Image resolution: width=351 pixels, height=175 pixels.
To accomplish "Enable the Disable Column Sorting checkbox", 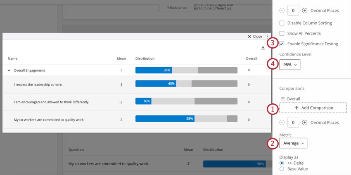I will click(x=282, y=23).
